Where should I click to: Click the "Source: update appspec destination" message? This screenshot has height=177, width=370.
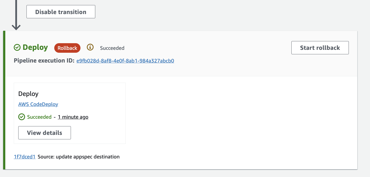(x=79, y=157)
